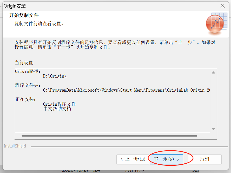231x173 pixels.
Task: Close the Origin安装 installer window
Action: pos(222,6)
